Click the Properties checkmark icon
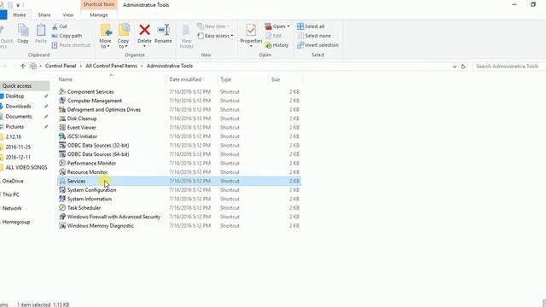The width and height of the screenshot is (546, 307). [251, 31]
